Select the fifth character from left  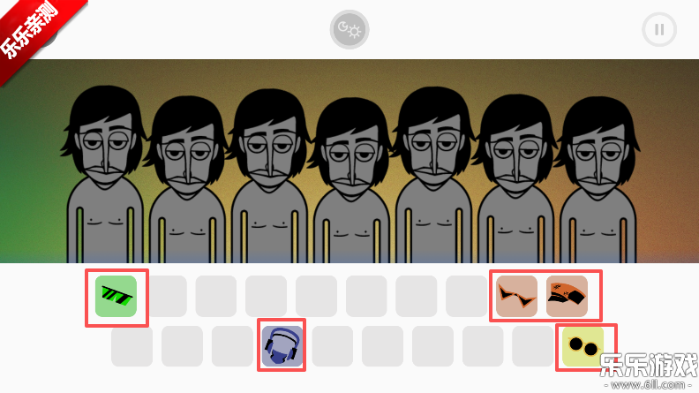[x=433, y=175]
